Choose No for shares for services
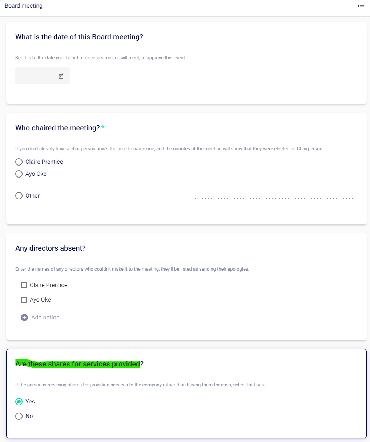 pyautogui.click(x=19, y=416)
